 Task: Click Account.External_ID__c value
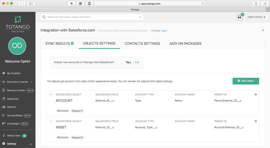[229, 127]
